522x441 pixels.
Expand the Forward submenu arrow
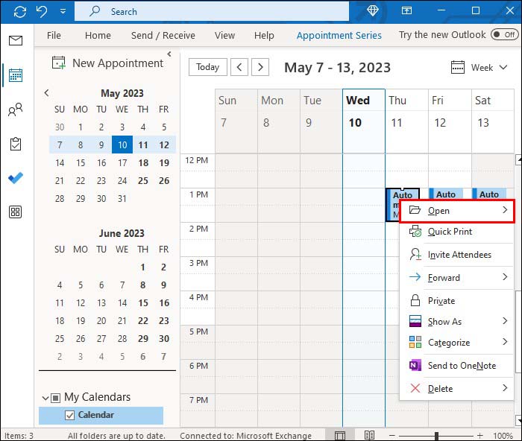pyautogui.click(x=505, y=277)
